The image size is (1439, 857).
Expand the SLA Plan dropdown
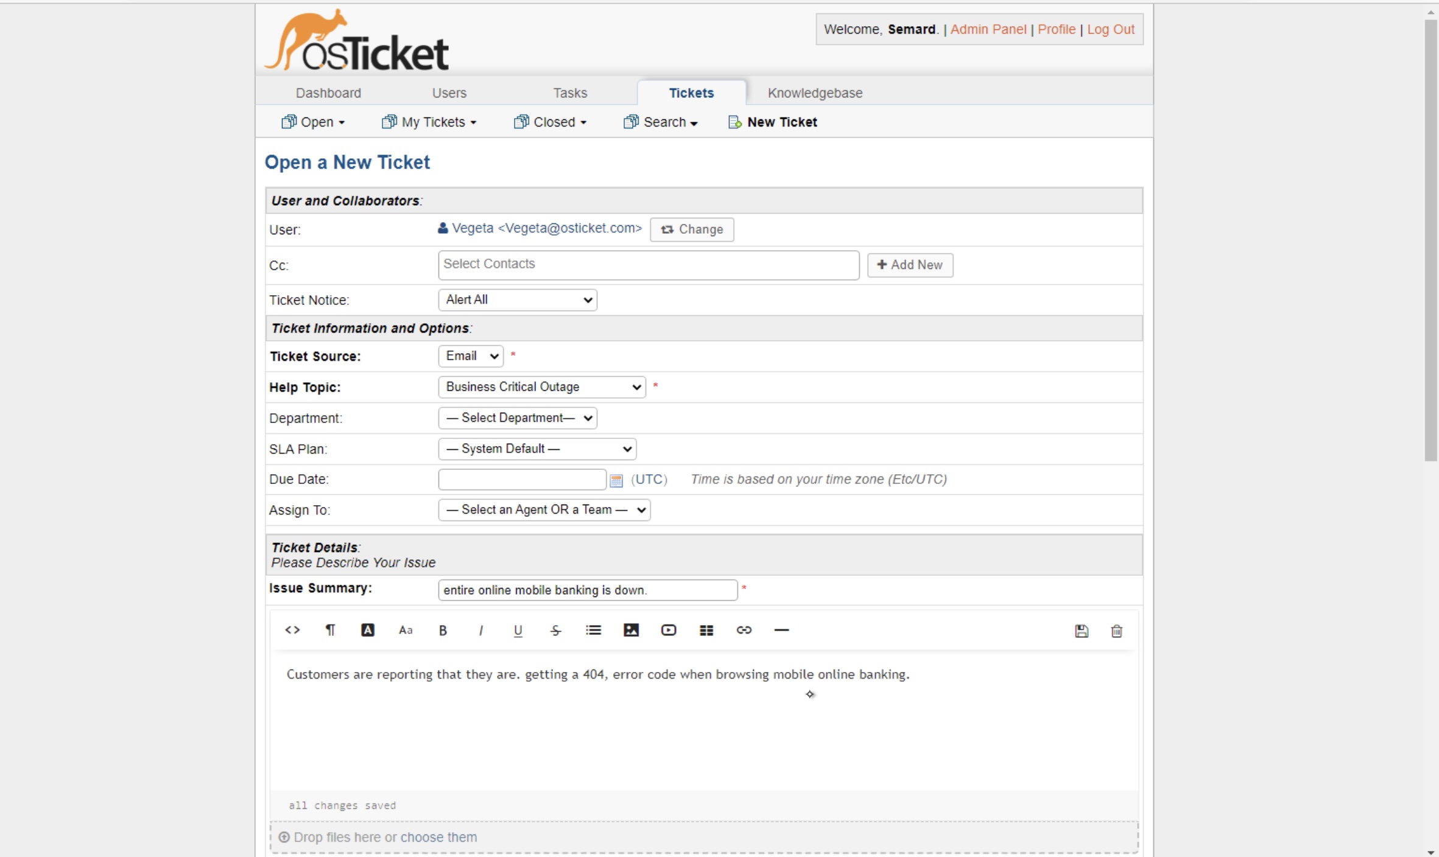click(537, 449)
